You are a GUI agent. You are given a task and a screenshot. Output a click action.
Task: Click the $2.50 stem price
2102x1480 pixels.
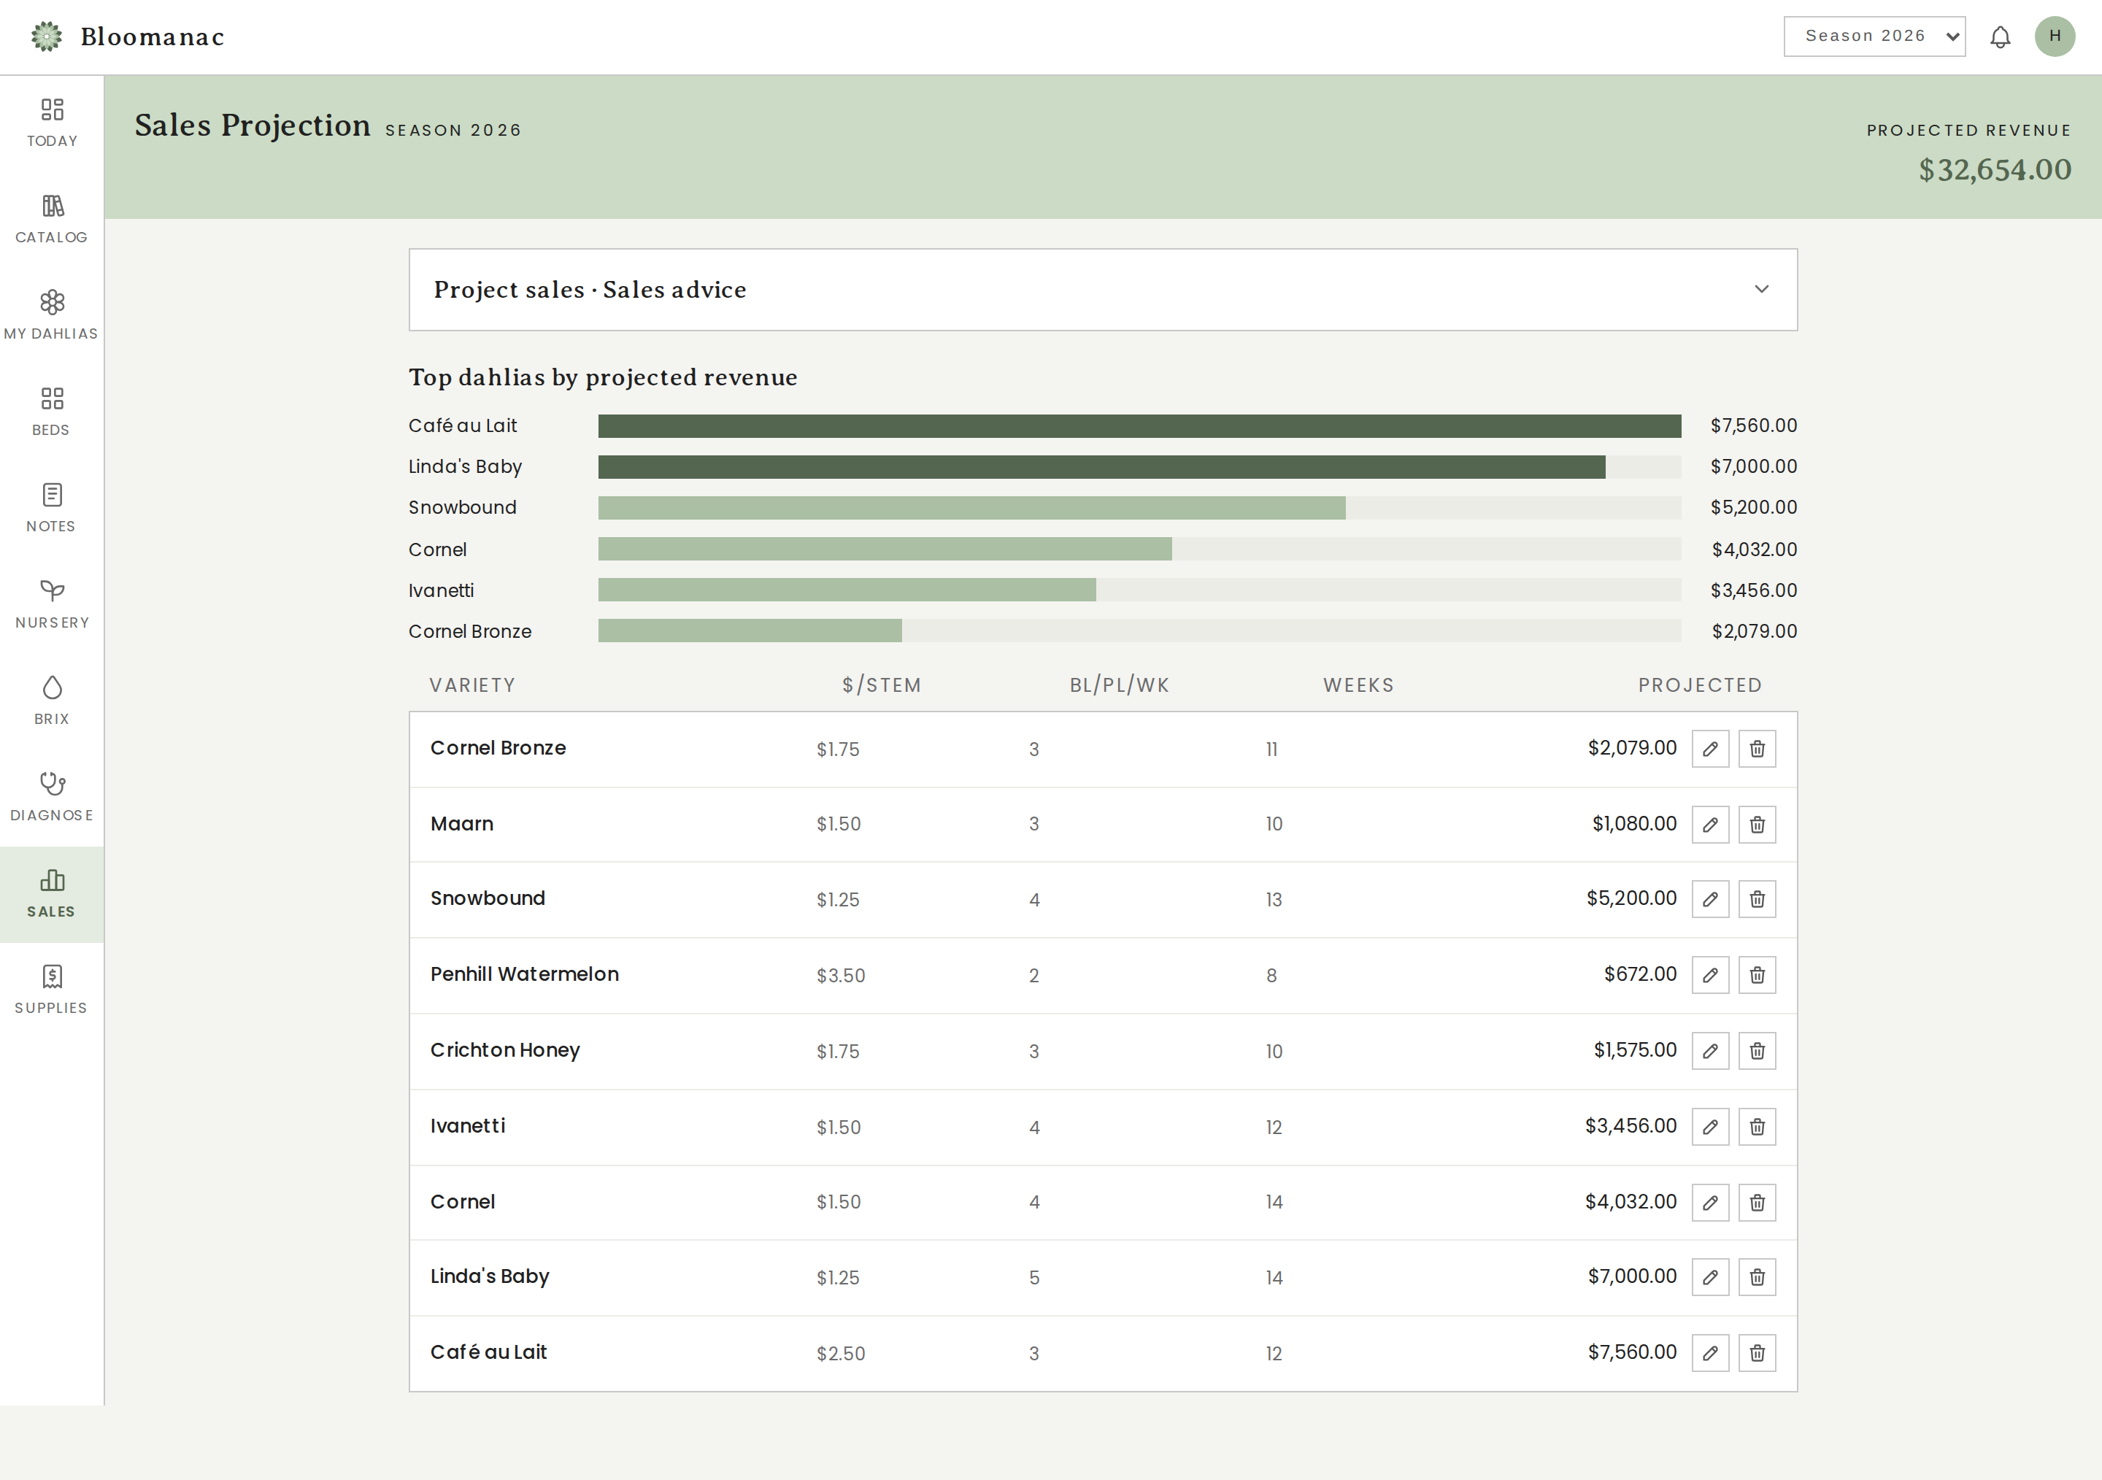[840, 1354]
